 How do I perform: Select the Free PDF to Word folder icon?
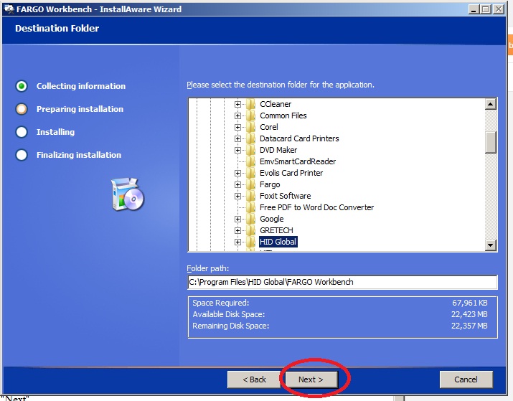(x=250, y=207)
